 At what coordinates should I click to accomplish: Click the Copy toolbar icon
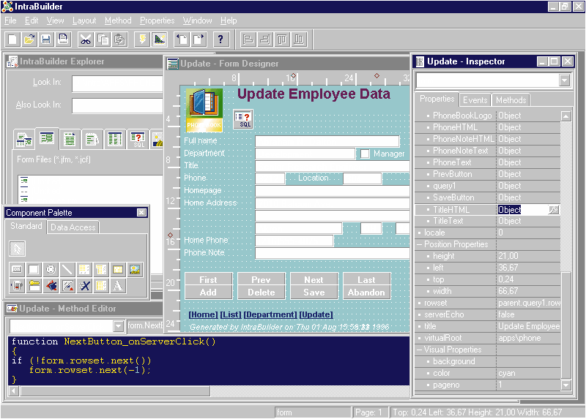[x=103, y=39]
